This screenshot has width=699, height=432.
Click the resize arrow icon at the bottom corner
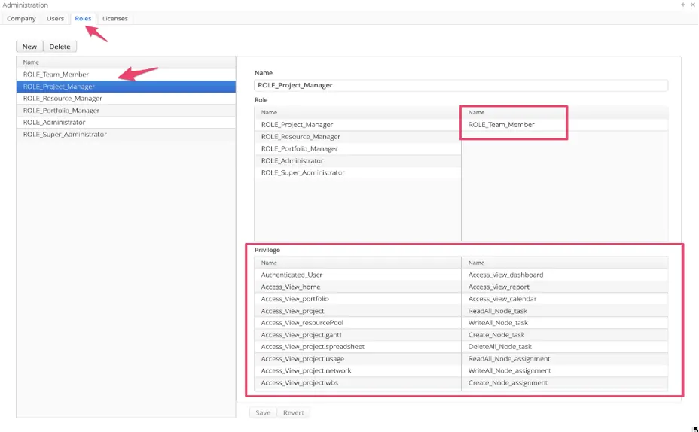point(695,429)
